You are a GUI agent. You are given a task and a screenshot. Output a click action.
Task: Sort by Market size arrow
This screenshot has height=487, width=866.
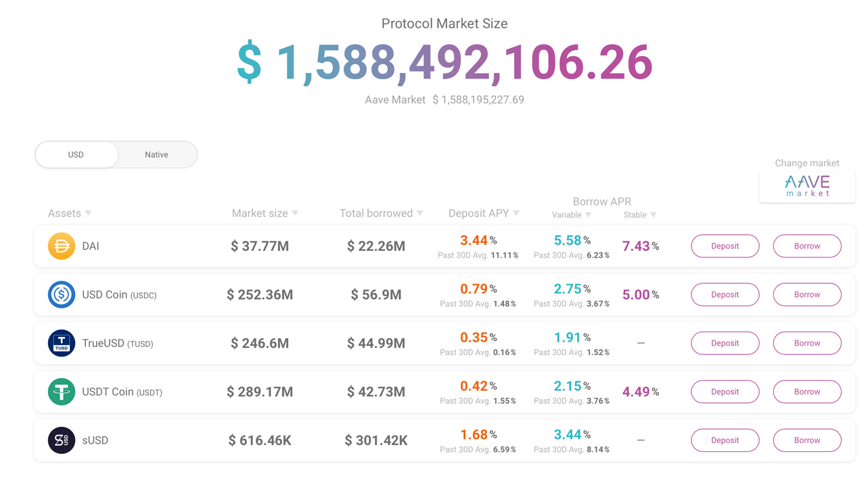(x=295, y=214)
